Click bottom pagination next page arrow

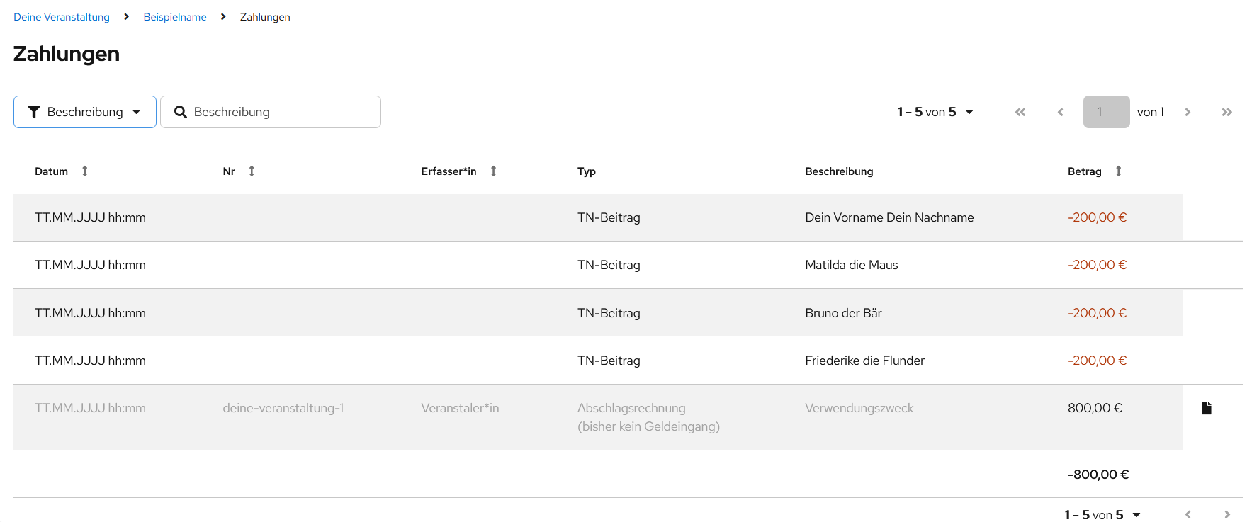(1226, 515)
